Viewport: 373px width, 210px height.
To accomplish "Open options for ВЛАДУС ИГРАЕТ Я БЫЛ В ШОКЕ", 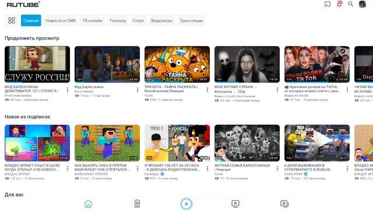I will (x=68, y=169).
